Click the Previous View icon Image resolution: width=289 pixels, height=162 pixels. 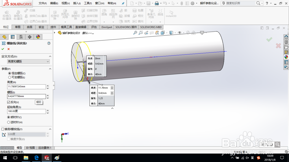click(x=146, y=33)
